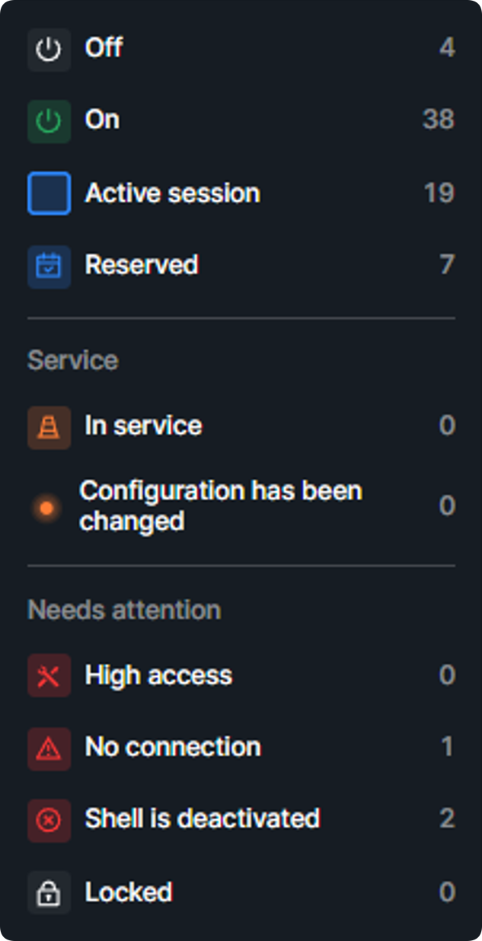Click the Shell is deactivated X icon
The height and width of the screenshot is (941, 482).
coord(49,821)
